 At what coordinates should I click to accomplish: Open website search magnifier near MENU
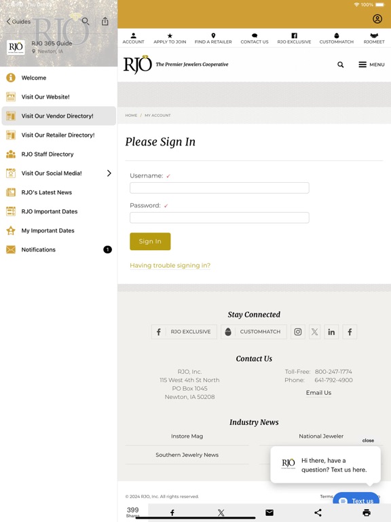tap(341, 65)
